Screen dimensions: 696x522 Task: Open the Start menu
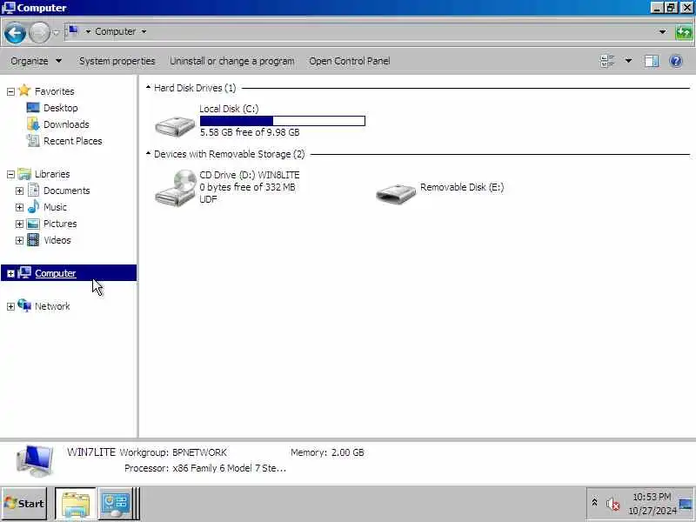tap(24, 504)
